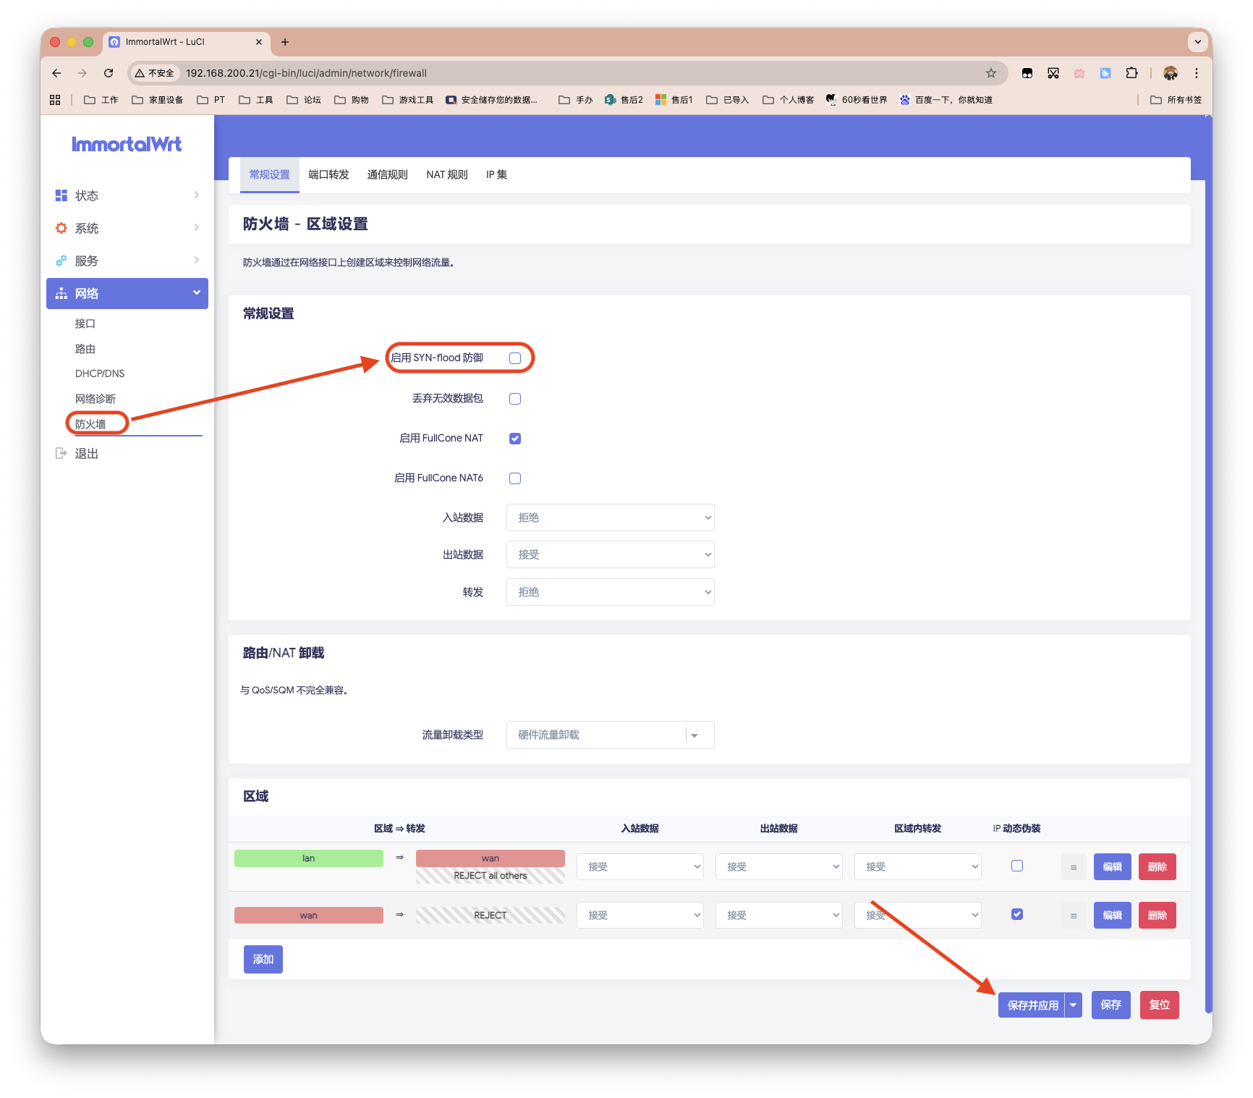Open Chrome's three-dot menu
The height and width of the screenshot is (1098, 1253).
coord(1197,73)
